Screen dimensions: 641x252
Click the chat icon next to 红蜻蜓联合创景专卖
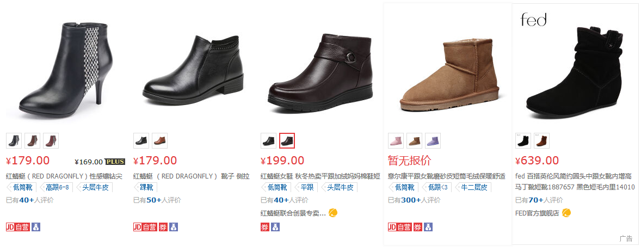pos(333,213)
